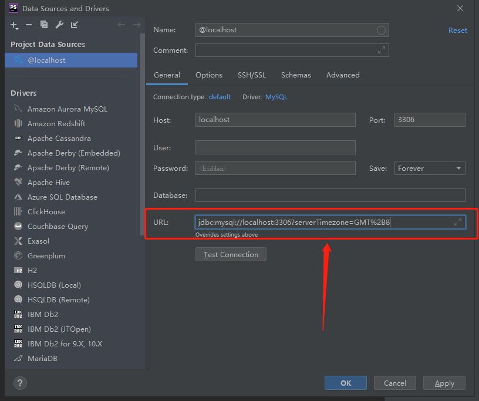Close the Data Sources and Drivers dialog
Viewport: 479px width, 401px height.
click(x=460, y=8)
